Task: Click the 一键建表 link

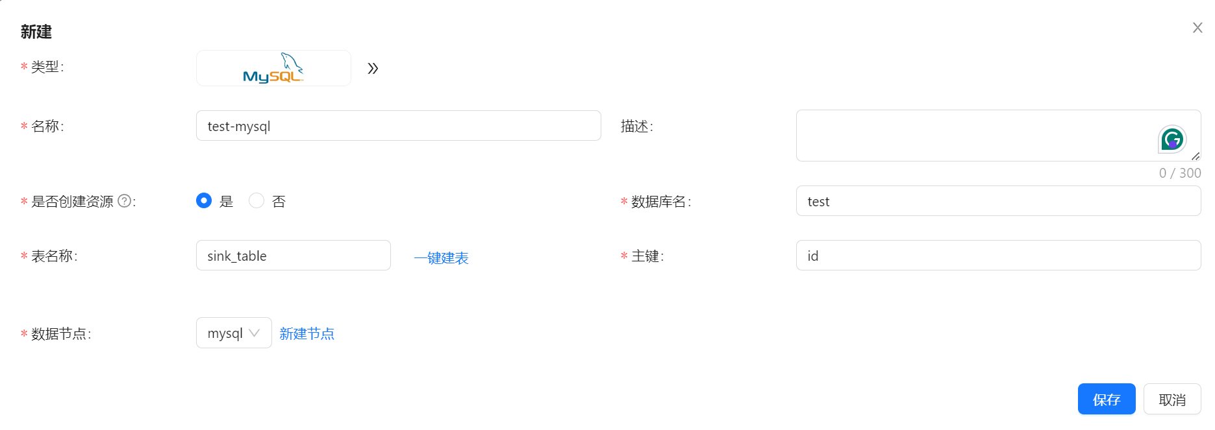Action: tap(442, 258)
